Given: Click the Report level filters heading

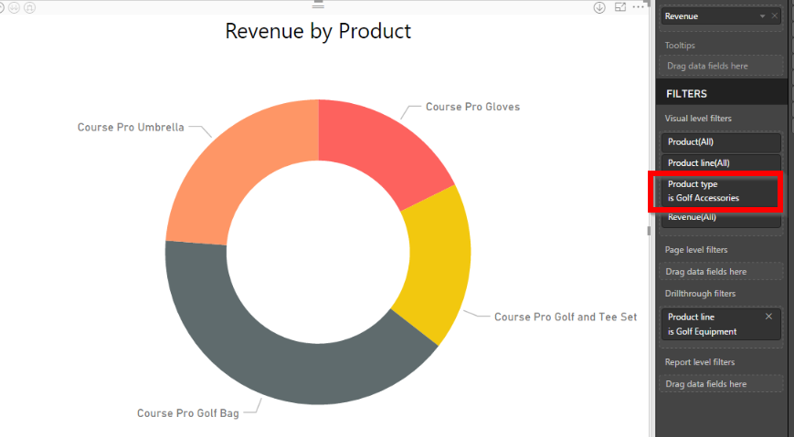Looking at the screenshot, I should [x=700, y=362].
